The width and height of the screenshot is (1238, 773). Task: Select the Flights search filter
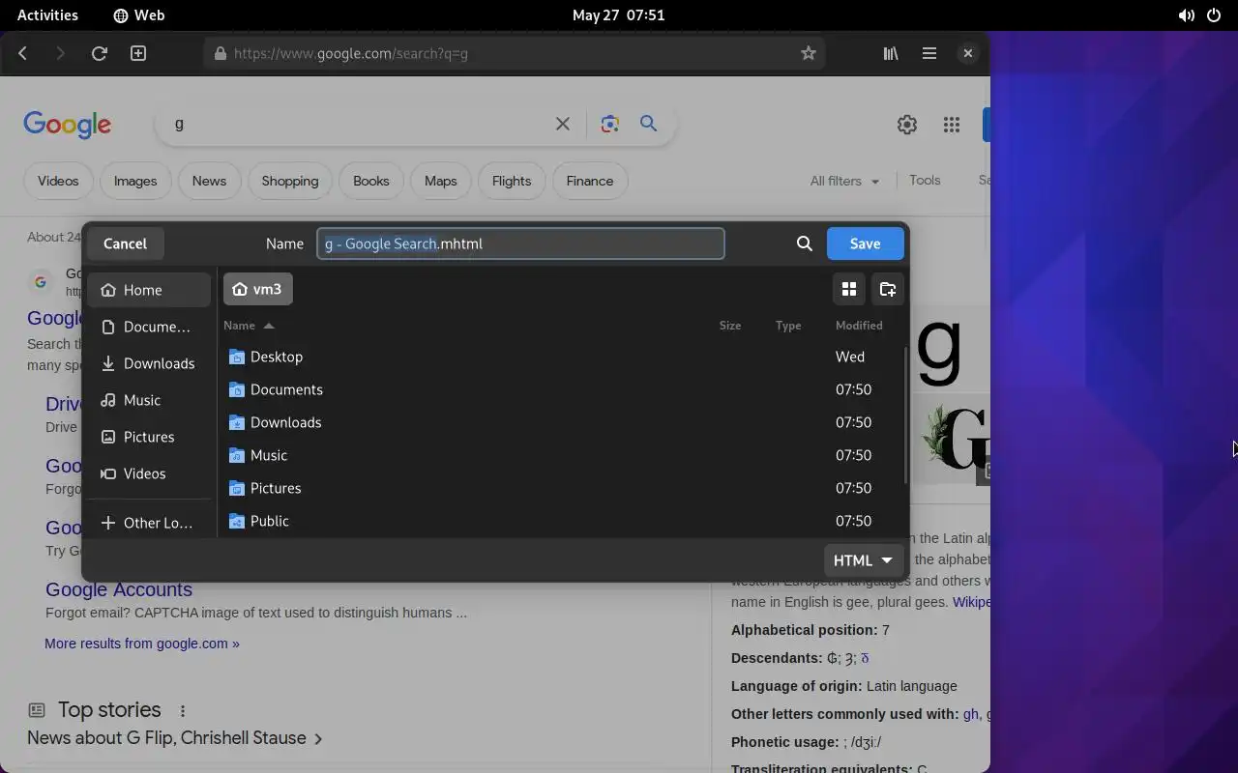(x=512, y=181)
